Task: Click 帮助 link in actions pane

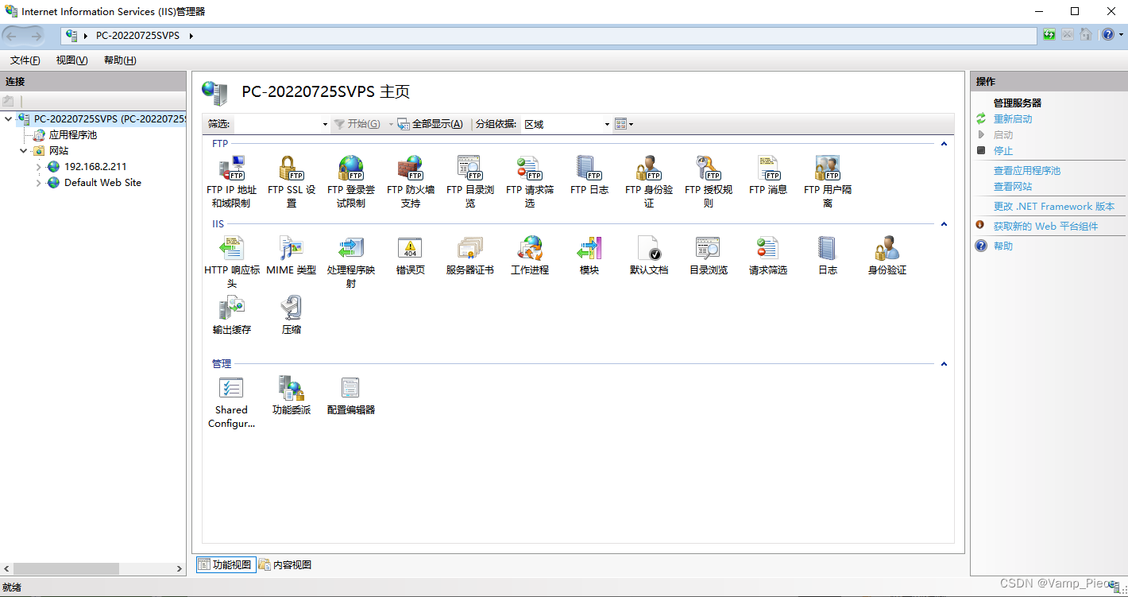Action: click(x=1003, y=246)
